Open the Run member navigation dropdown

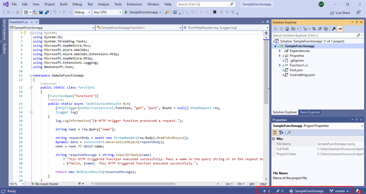tap(226, 28)
